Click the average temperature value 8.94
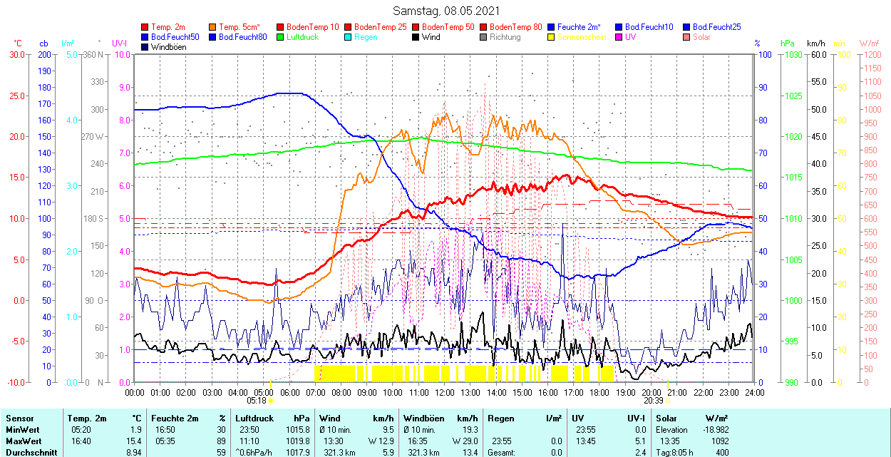Viewport: 891px width, 457px height. coord(135,453)
